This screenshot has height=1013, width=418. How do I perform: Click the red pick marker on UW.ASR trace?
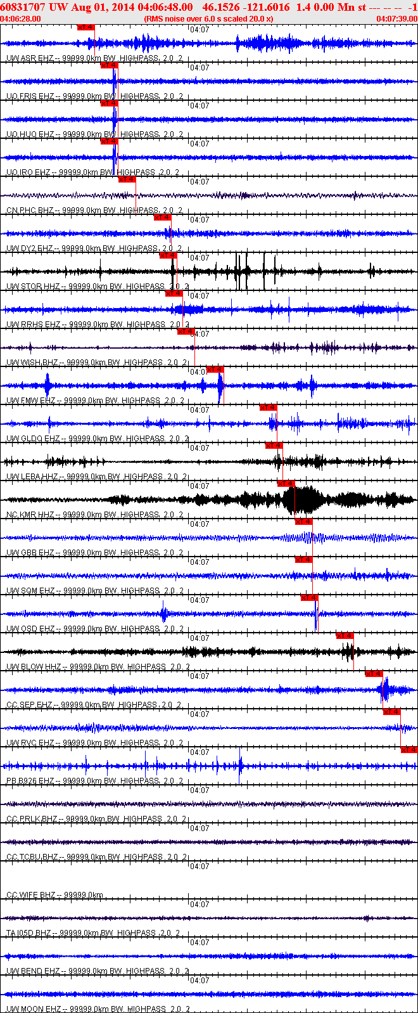click(85, 27)
